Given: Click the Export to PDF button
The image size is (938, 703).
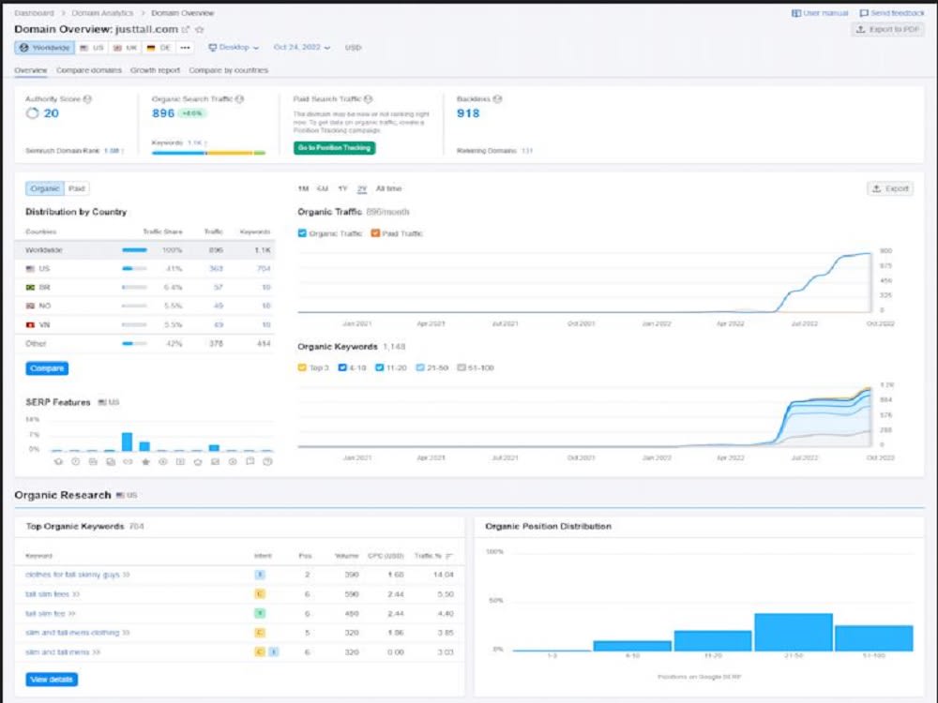Looking at the screenshot, I should click(888, 29).
